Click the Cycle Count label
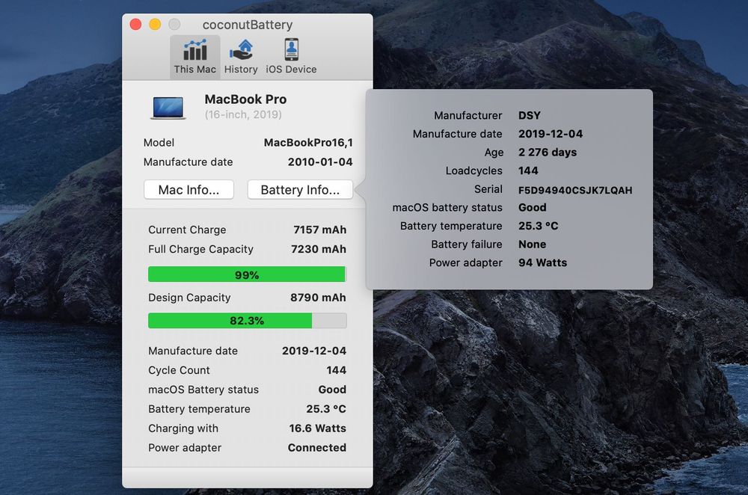Screen dimensions: 748x495 click(x=179, y=370)
